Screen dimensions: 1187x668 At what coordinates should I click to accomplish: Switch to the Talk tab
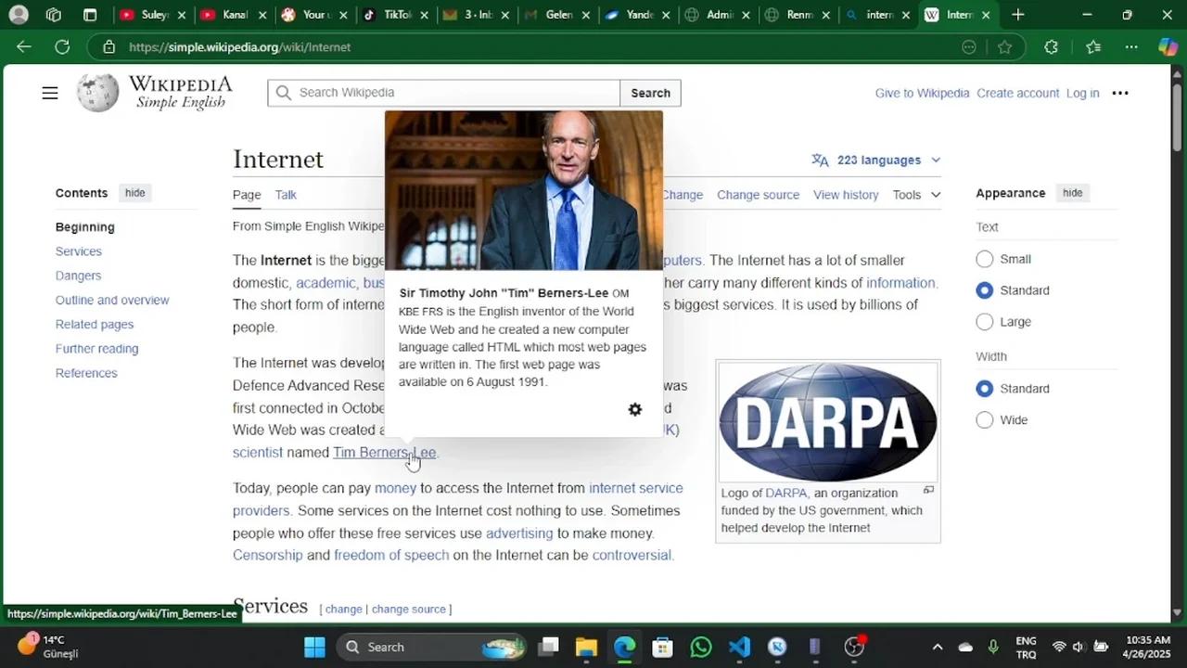[285, 195]
